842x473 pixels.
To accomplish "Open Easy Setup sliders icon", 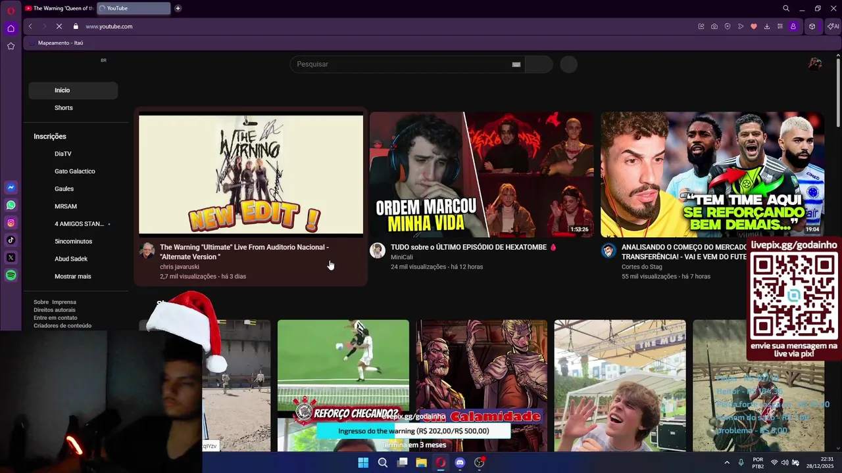I will coord(780,26).
